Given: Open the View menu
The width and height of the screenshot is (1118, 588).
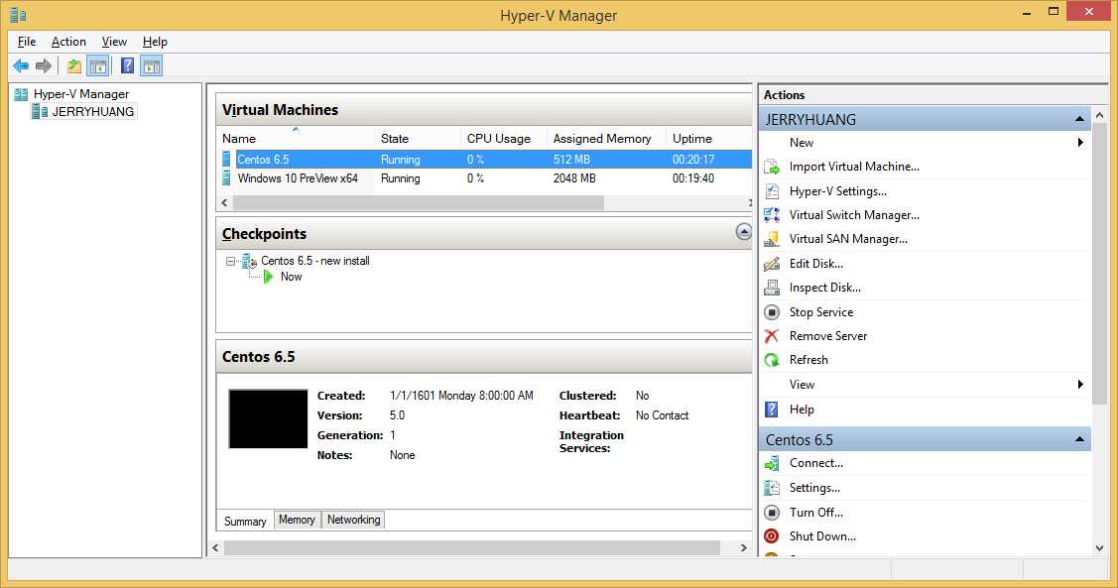Looking at the screenshot, I should (x=114, y=42).
